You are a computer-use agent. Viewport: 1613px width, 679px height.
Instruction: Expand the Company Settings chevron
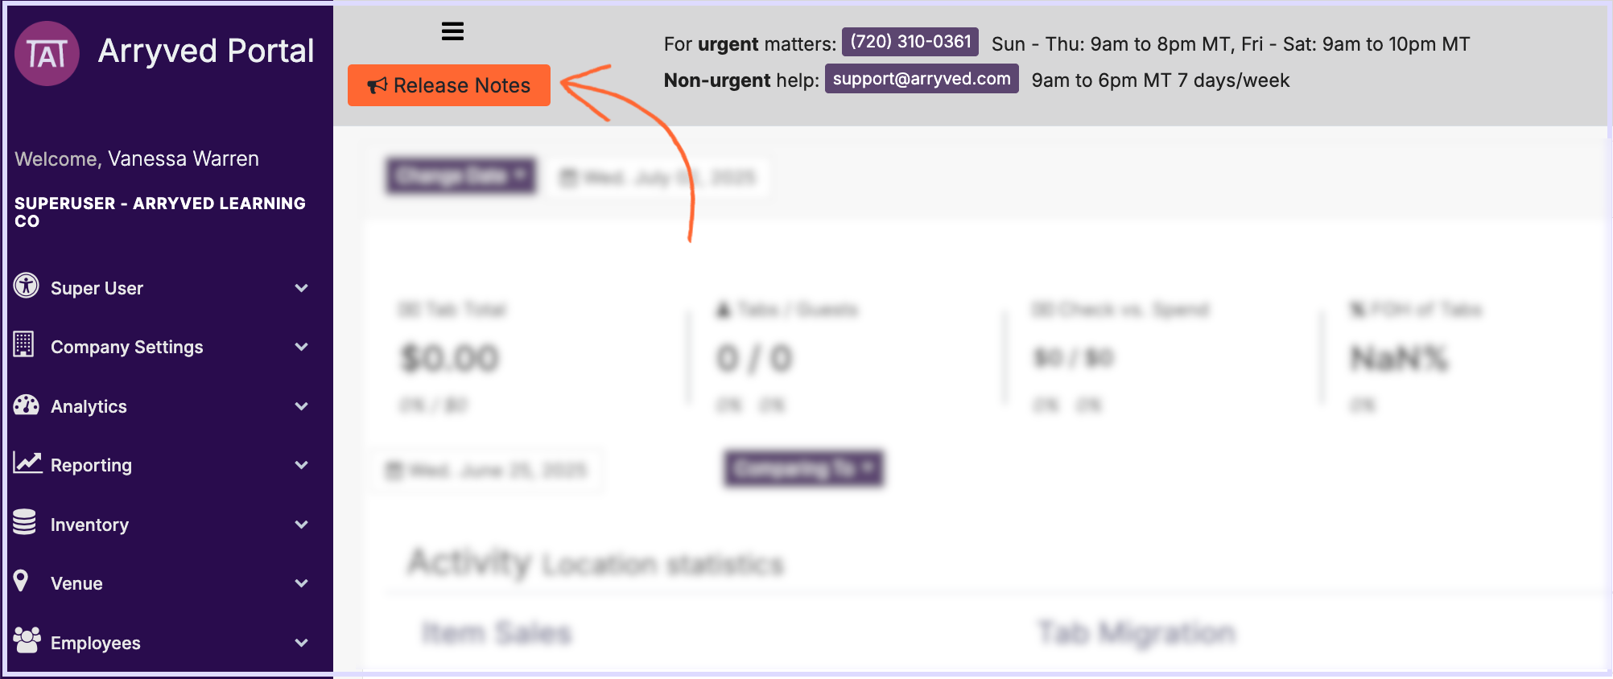coord(302,347)
